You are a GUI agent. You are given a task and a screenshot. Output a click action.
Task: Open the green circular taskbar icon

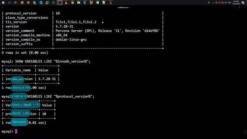pos(53,3)
